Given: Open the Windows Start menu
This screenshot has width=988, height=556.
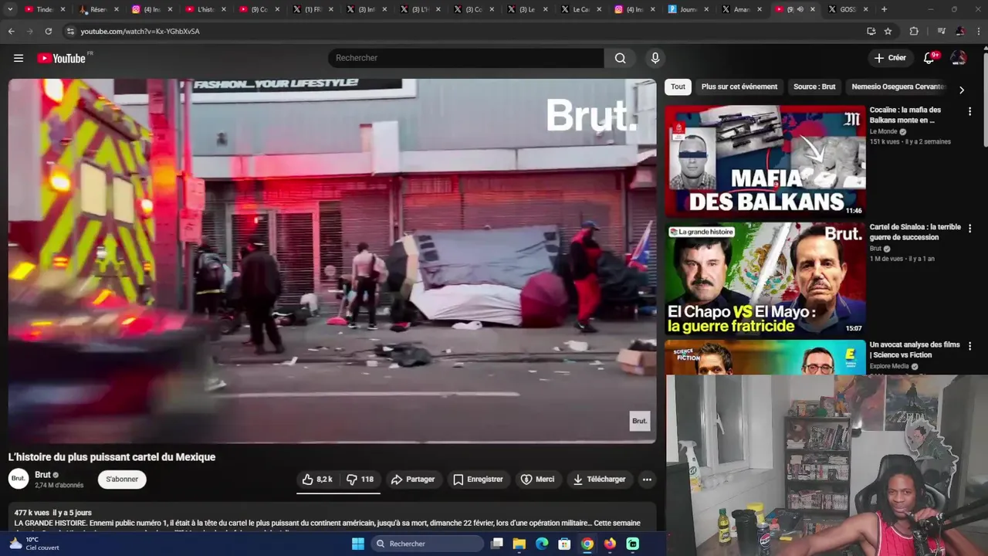Looking at the screenshot, I should click(x=357, y=544).
